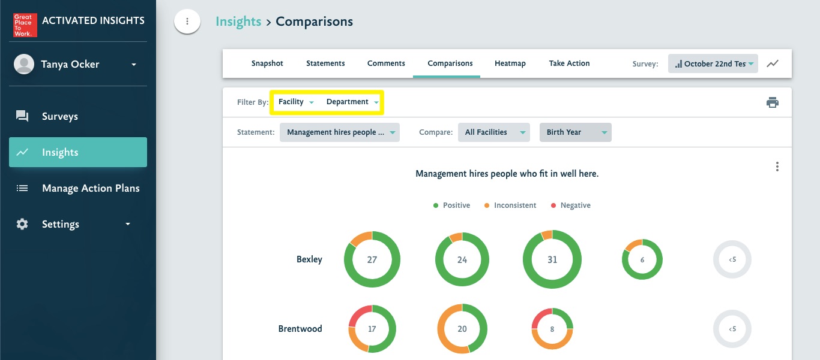This screenshot has height=360, width=820.
Task: Click the printer icon
Action: tap(772, 102)
